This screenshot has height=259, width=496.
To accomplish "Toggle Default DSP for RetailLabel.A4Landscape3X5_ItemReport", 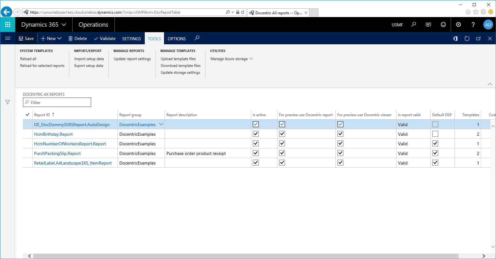I will coord(435,163).
